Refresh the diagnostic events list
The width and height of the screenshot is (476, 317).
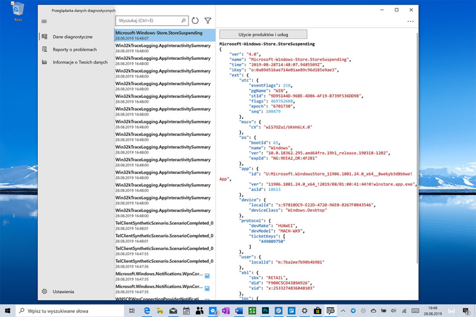[195, 20]
